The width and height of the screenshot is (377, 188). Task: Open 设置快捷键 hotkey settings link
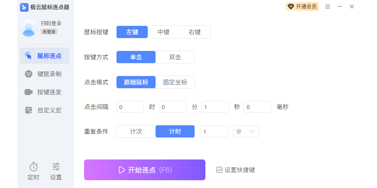(235, 170)
